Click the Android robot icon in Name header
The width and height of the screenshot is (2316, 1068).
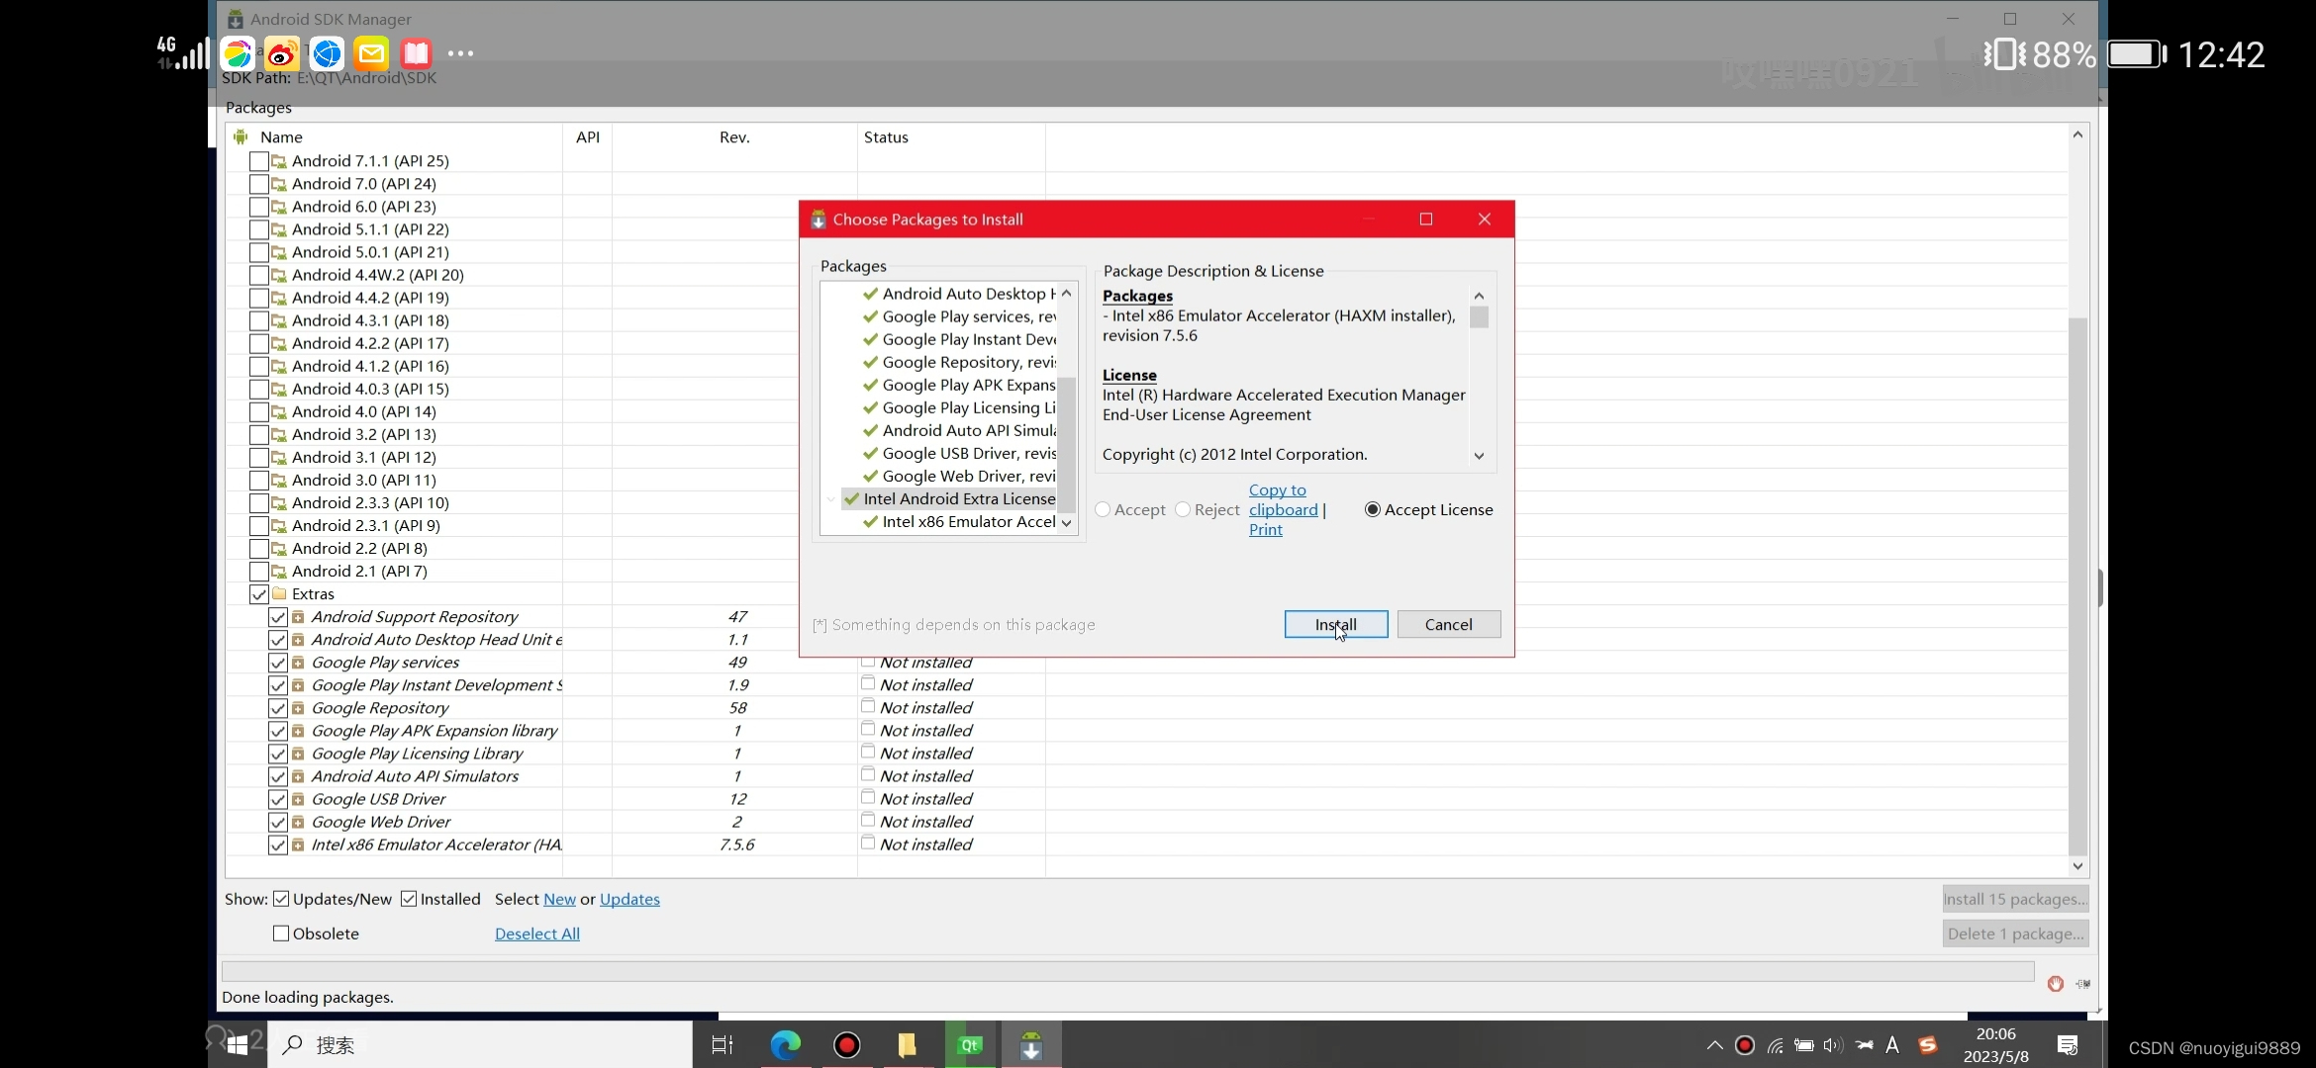[241, 137]
